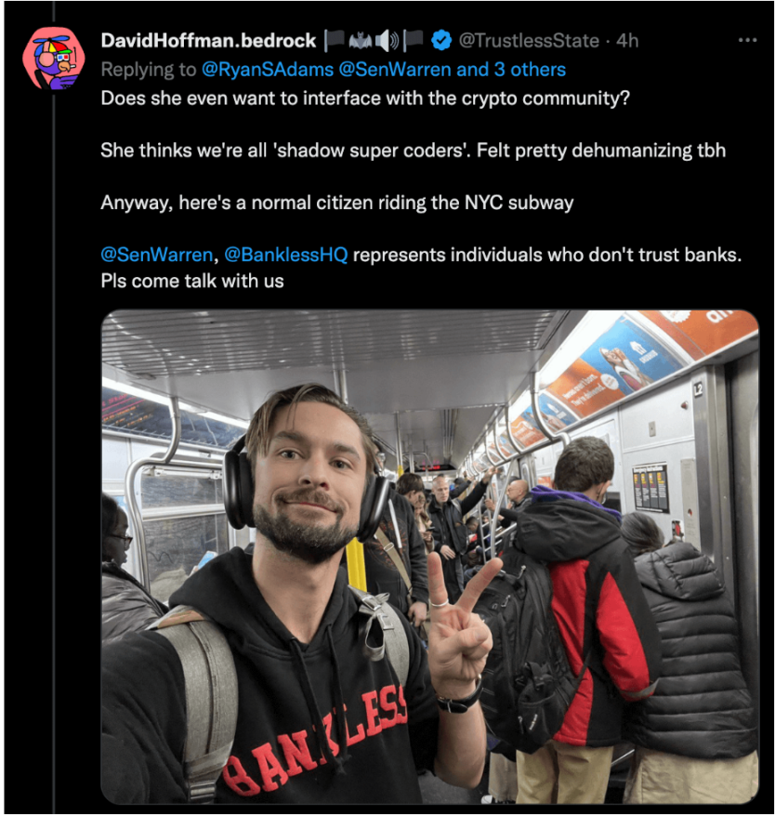
Task: Click the black flag emoji before the verified badge
Action: 414,40
